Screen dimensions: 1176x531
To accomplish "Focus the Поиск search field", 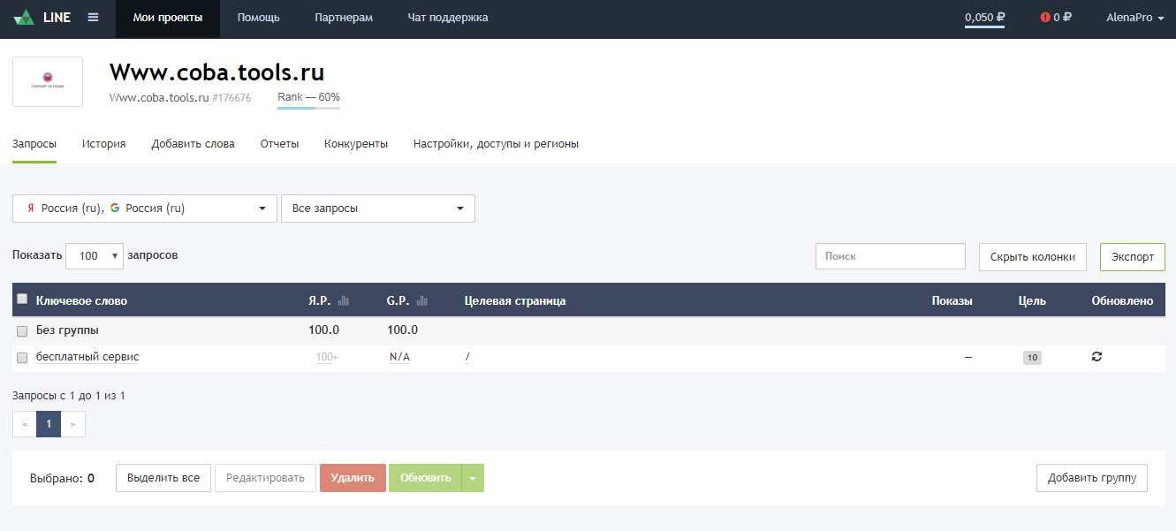I will pyautogui.click(x=890, y=256).
